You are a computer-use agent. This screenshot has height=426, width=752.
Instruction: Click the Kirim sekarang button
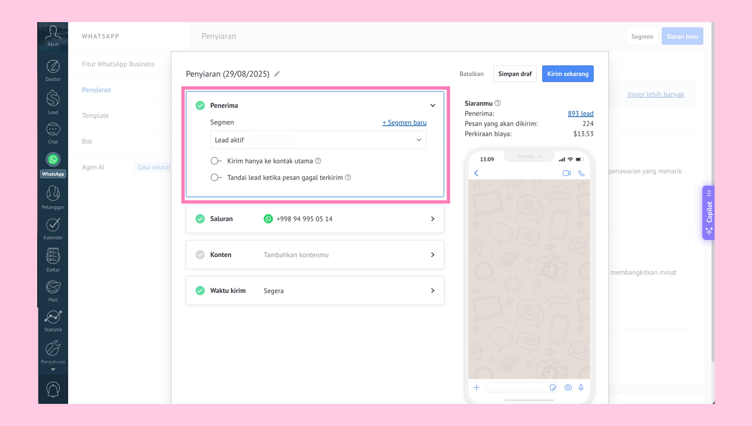point(567,74)
